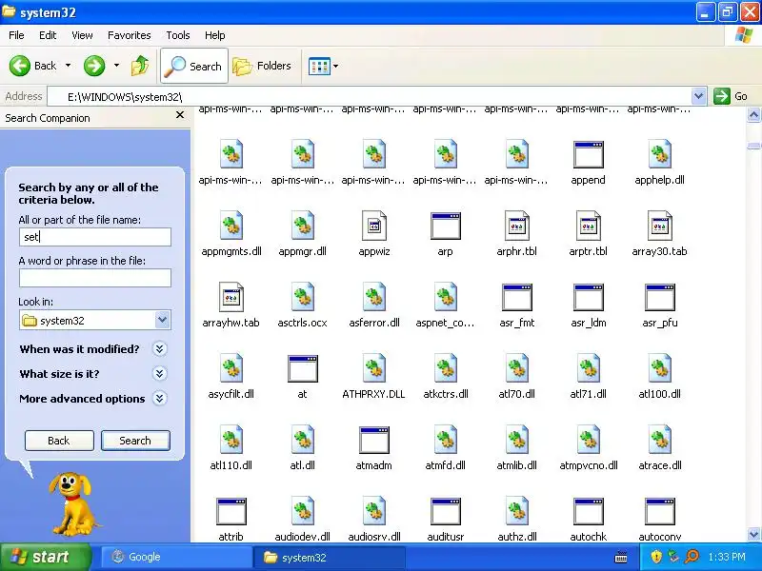Image resolution: width=762 pixels, height=571 pixels.
Task: Select the appmgmts.dll file
Action: tap(231, 234)
